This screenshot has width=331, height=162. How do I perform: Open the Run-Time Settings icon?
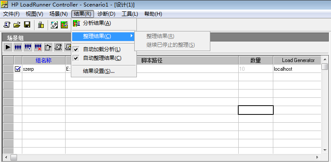pos(48,47)
